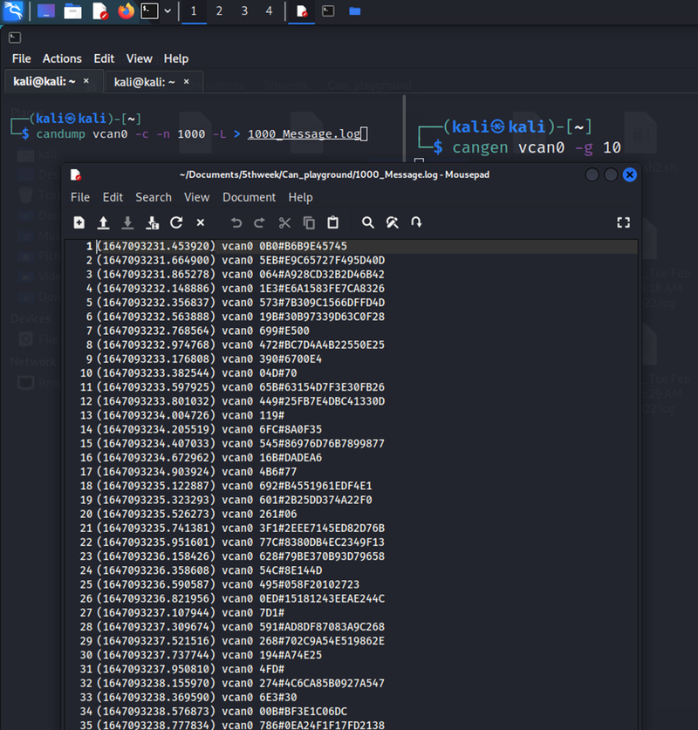Switch to workspace 1
This screenshot has width=698, height=730.
pos(194,10)
